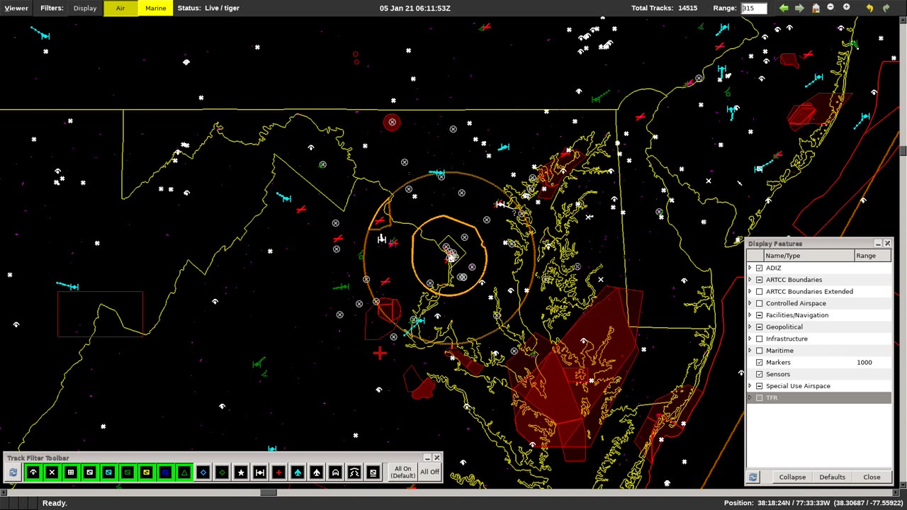Viewport: 907px width, 510px height.
Task: Expand the Maritime node
Action: [750, 351]
